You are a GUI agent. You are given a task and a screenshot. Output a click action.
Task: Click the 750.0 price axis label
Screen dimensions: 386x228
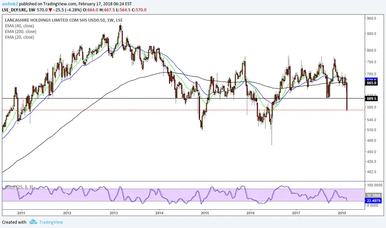pos(372,62)
